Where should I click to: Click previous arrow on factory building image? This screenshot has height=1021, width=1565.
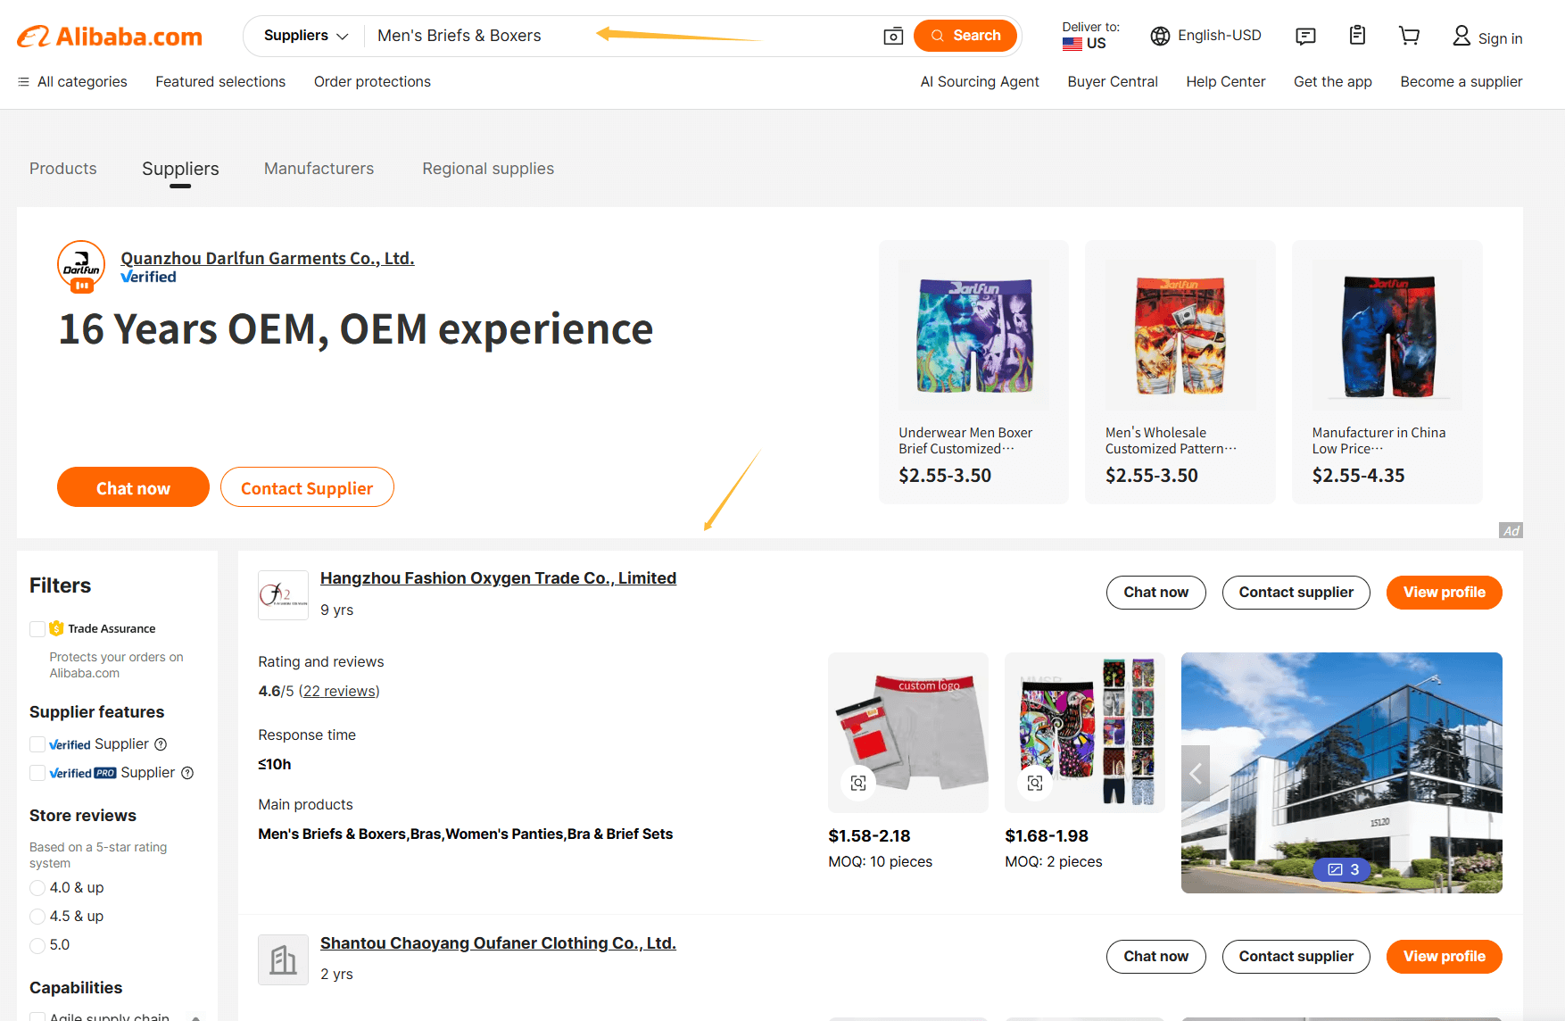[1196, 773]
